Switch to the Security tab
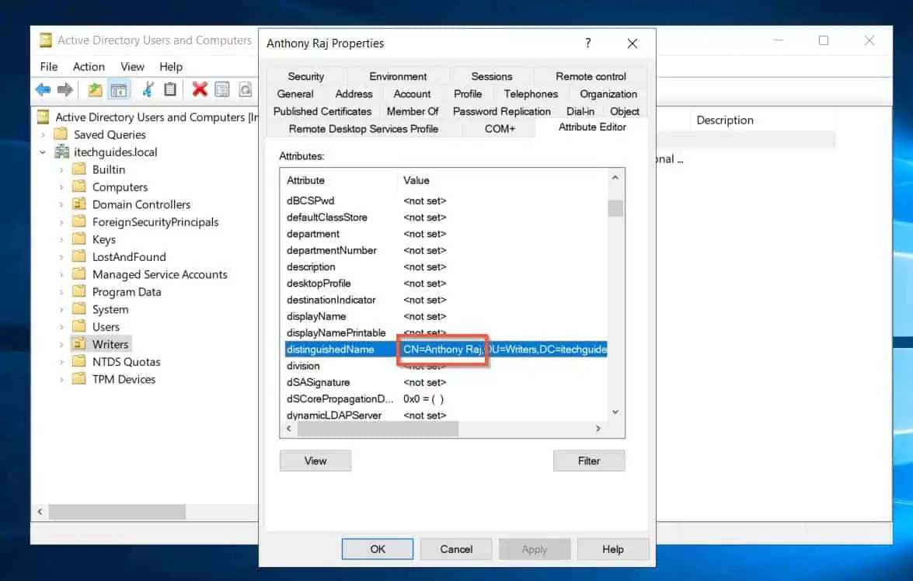The height and width of the screenshot is (581, 913). pos(305,76)
